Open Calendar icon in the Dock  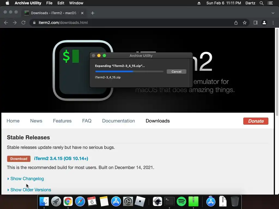[92, 202]
